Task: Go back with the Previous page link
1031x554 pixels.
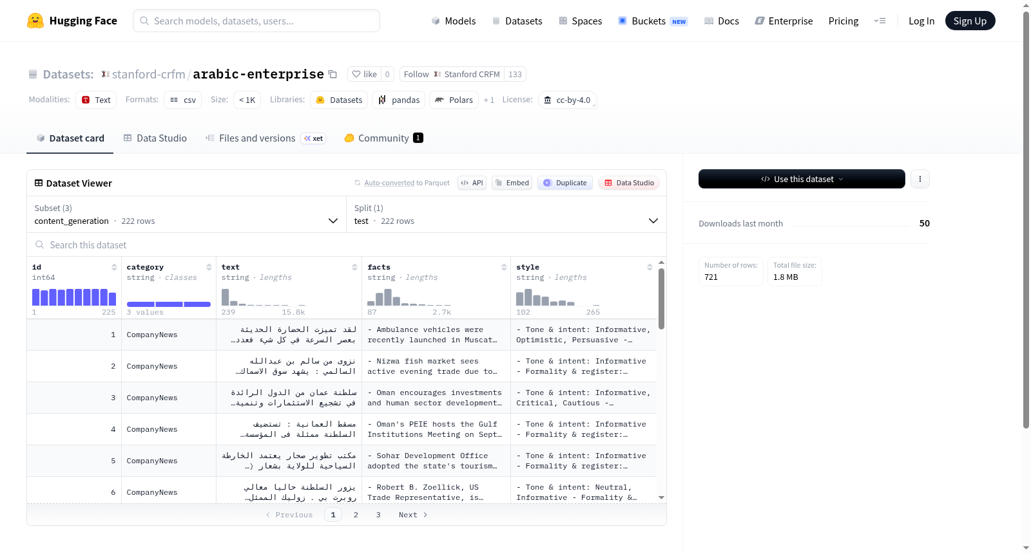Action: 289,515
